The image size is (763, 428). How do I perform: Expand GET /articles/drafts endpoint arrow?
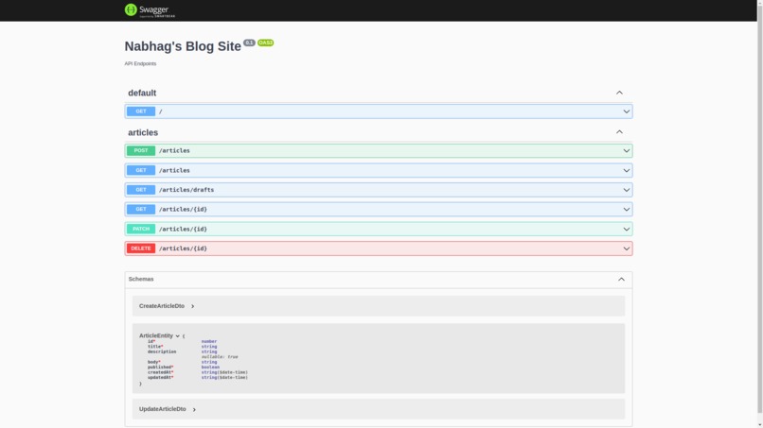[627, 190]
